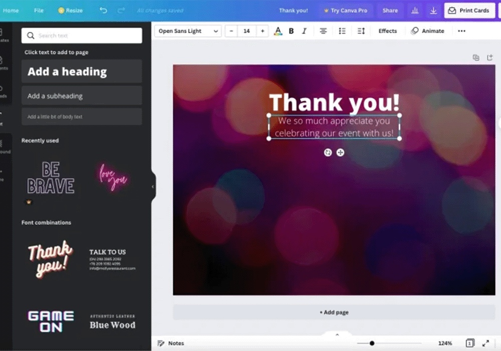Open the more options ellipsis menu
Image resolution: width=501 pixels, height=351 pixels.
462,31
